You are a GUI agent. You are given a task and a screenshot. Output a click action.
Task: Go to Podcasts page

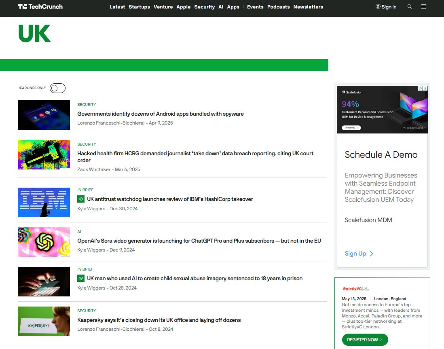pyautogui.click(x=278, y=7)
